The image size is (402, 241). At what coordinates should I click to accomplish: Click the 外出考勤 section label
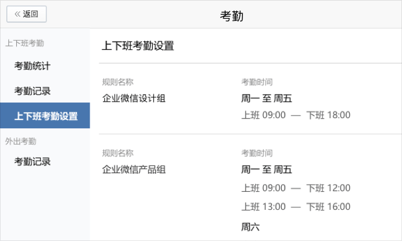pos(21,141)
